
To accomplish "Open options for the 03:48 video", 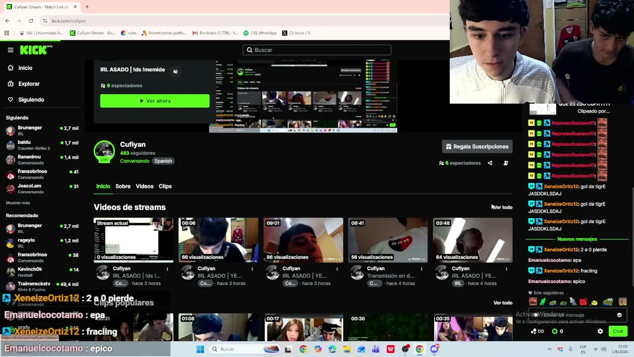I will [506, 269].
